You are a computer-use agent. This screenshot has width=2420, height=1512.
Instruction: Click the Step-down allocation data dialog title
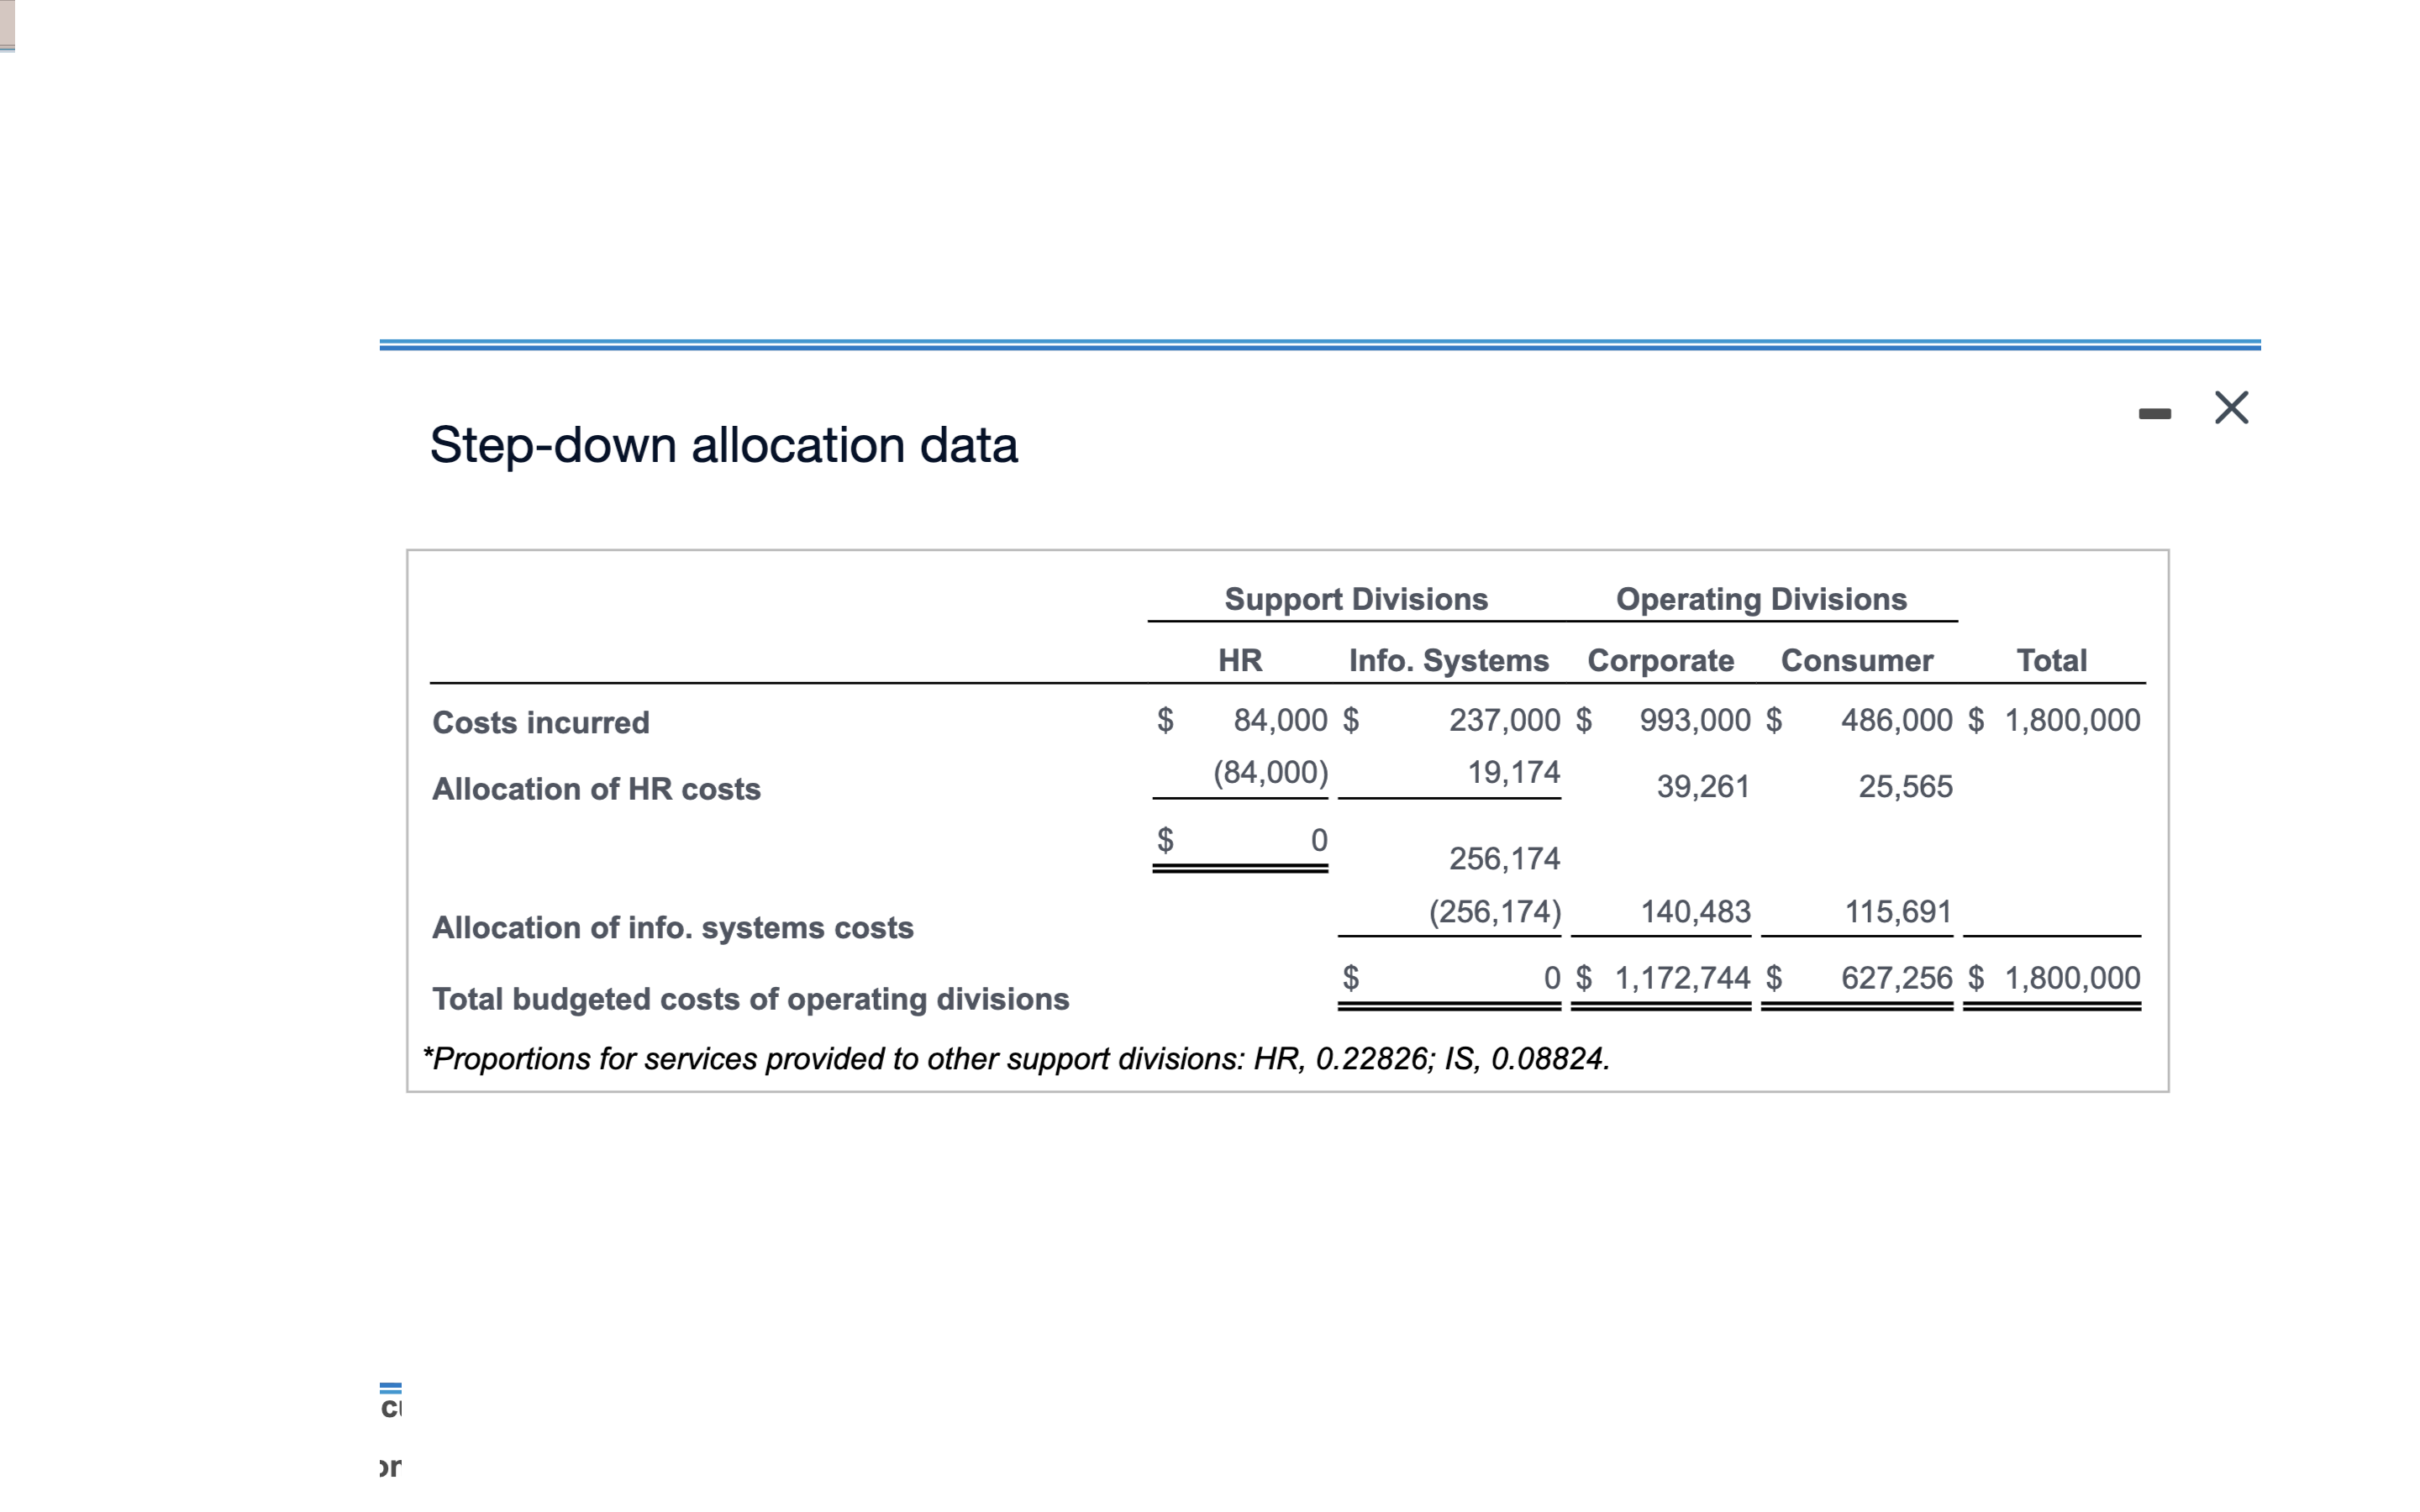pyautogui.click(x=724, y=444)
